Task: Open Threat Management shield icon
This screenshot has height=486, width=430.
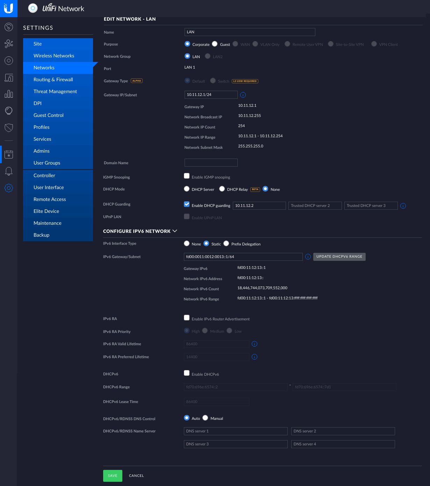Action: tap(9, 128)
